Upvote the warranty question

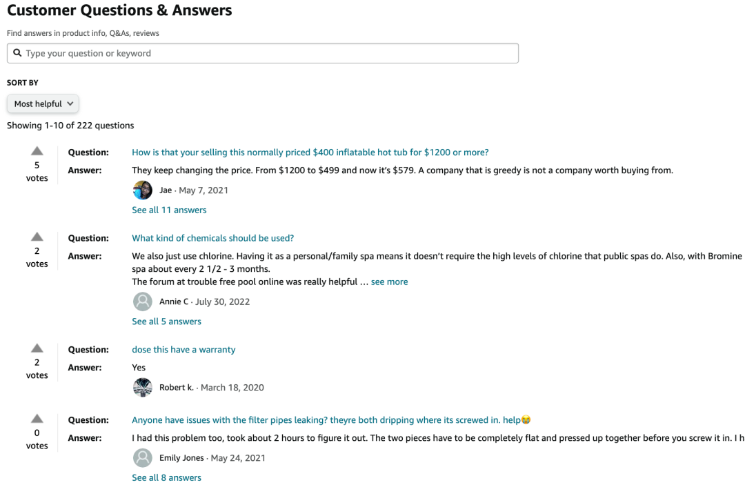tap(37, 348)
